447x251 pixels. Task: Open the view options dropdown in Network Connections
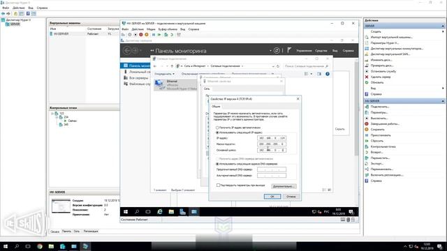click(311, 74)
